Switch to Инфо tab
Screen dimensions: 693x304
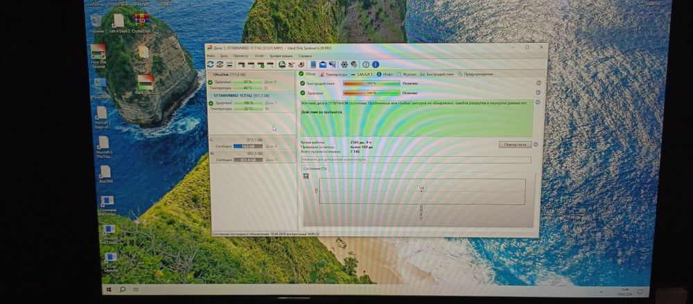[385, 74]
